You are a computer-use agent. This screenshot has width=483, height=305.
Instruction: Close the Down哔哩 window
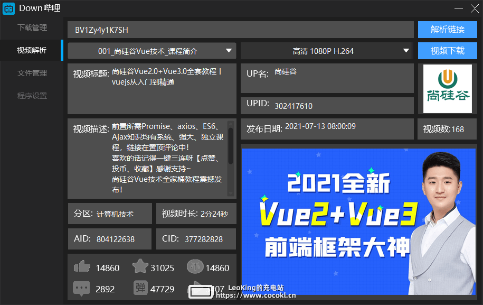(475, 8)
